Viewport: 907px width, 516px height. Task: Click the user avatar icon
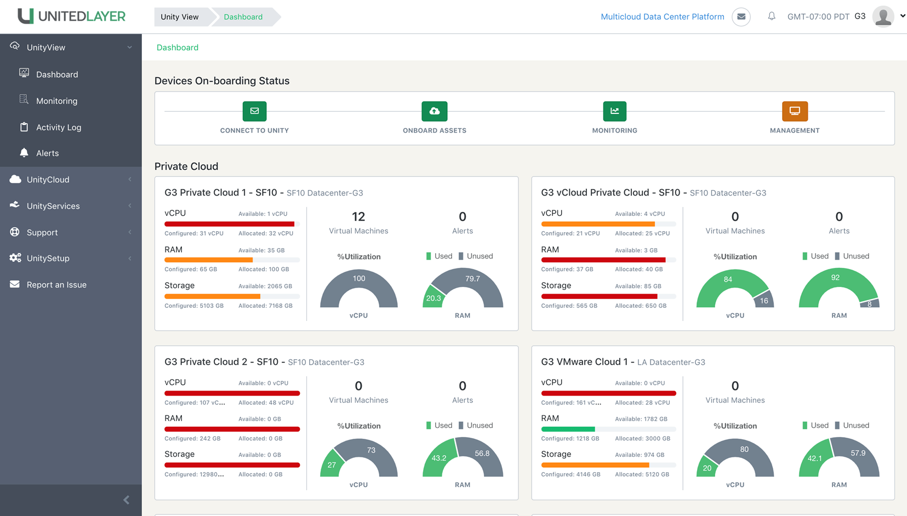click(x=883, y=16)
